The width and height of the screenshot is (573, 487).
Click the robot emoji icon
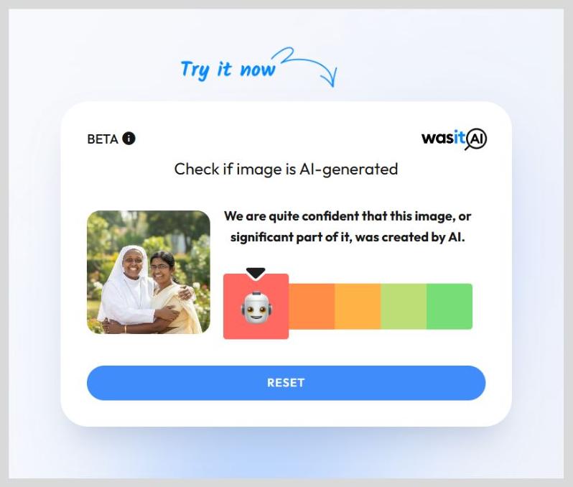coord(256,307)
